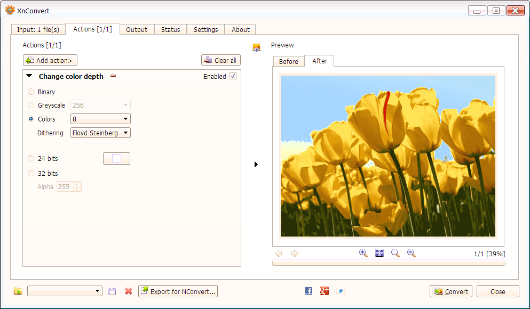Click the next image right arrow

(x=295, y=254)
